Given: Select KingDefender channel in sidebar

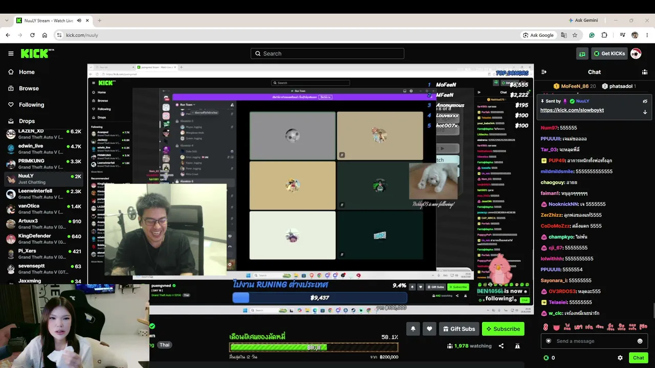Looking at the screenshot, I should (43, 239).
